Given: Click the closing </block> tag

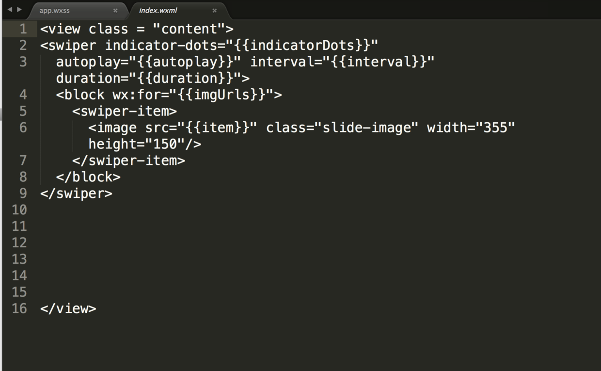Looking at the screenshot, I should pyautogui.click(x=88, y=177).
